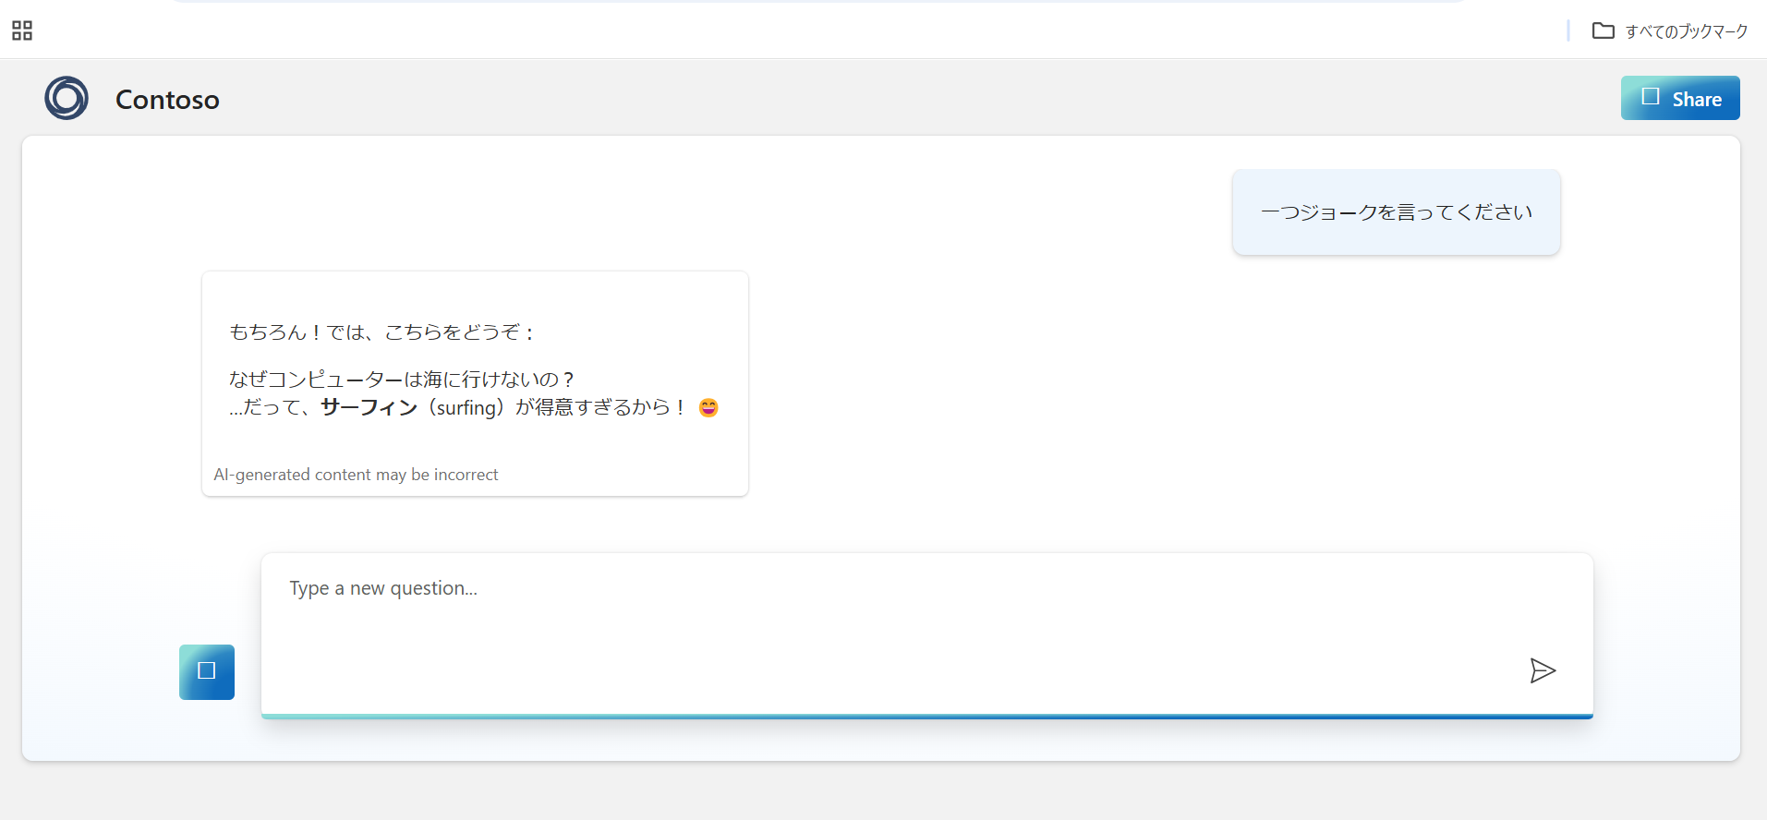This screenshot has height=820, width=1767.
Task: Click the bold word サーフィン
Action: [x=369, y=407]
